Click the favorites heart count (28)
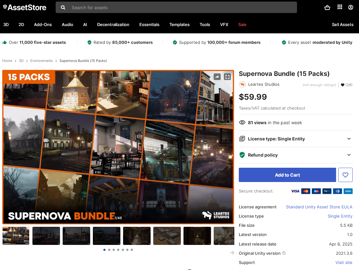This screenshot has width=359, height=270. point(346,85)
